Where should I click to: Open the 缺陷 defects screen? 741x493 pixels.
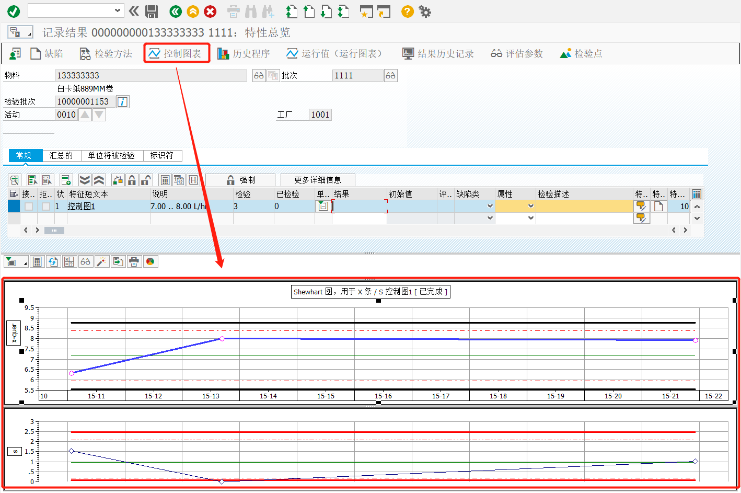pos(47,53)
